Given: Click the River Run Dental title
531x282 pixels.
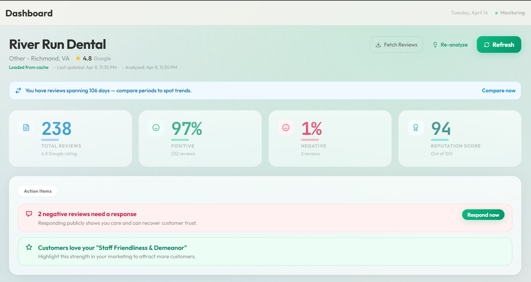Looking at the screenshot, I should (58, 44).
